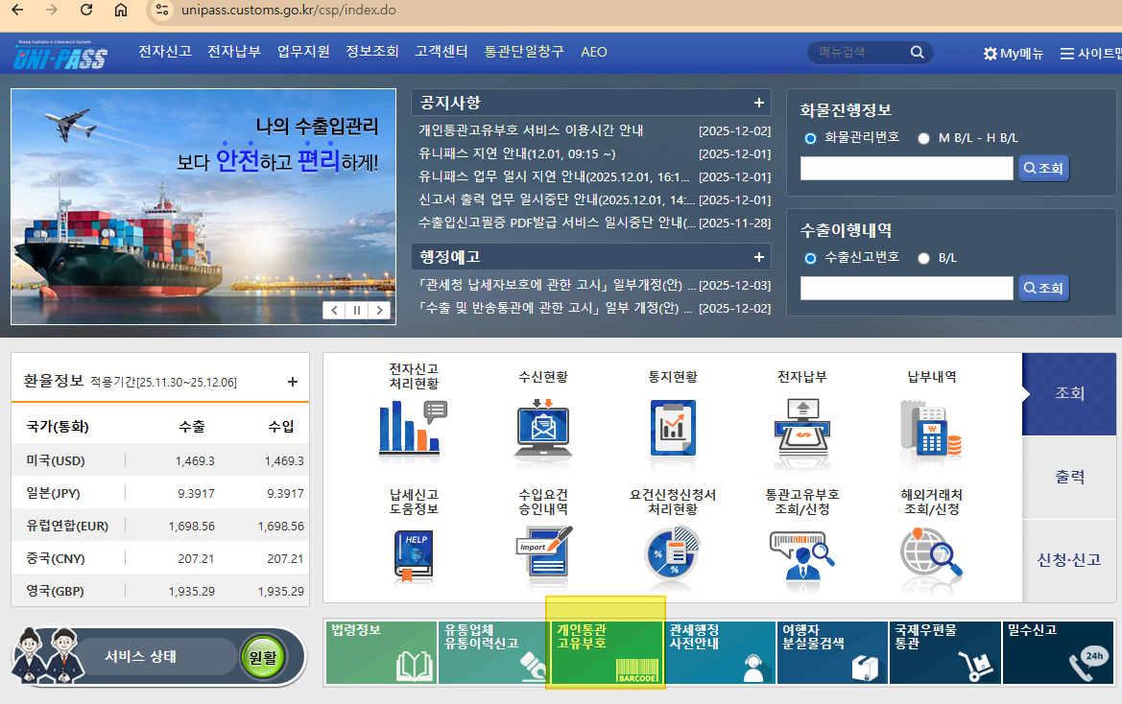The image size is (1122, 704).
Task: Open My메뉴 gear icon
Action: 990,54
